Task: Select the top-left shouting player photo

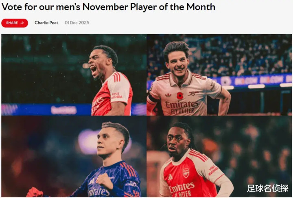Action: click(73, 75)
